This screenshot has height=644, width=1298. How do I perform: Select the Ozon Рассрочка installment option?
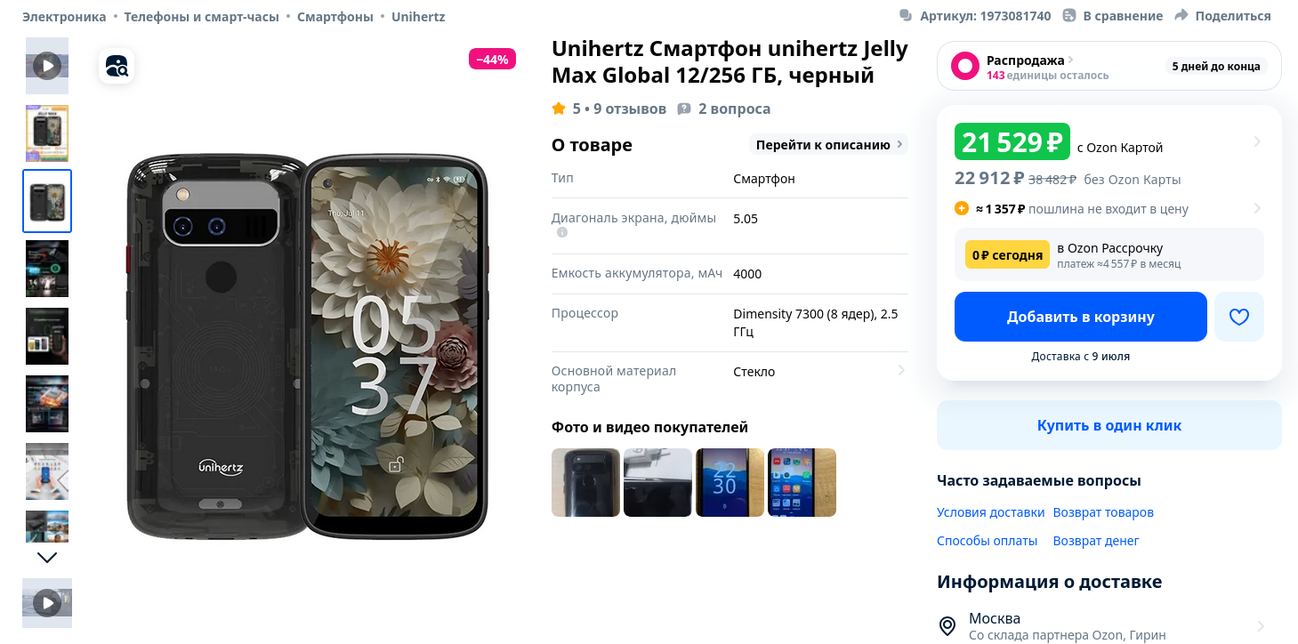1109,254
